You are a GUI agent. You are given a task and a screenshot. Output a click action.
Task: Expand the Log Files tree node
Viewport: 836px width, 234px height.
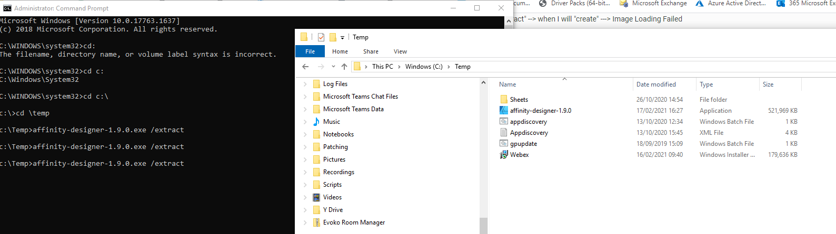pos(305,84)
